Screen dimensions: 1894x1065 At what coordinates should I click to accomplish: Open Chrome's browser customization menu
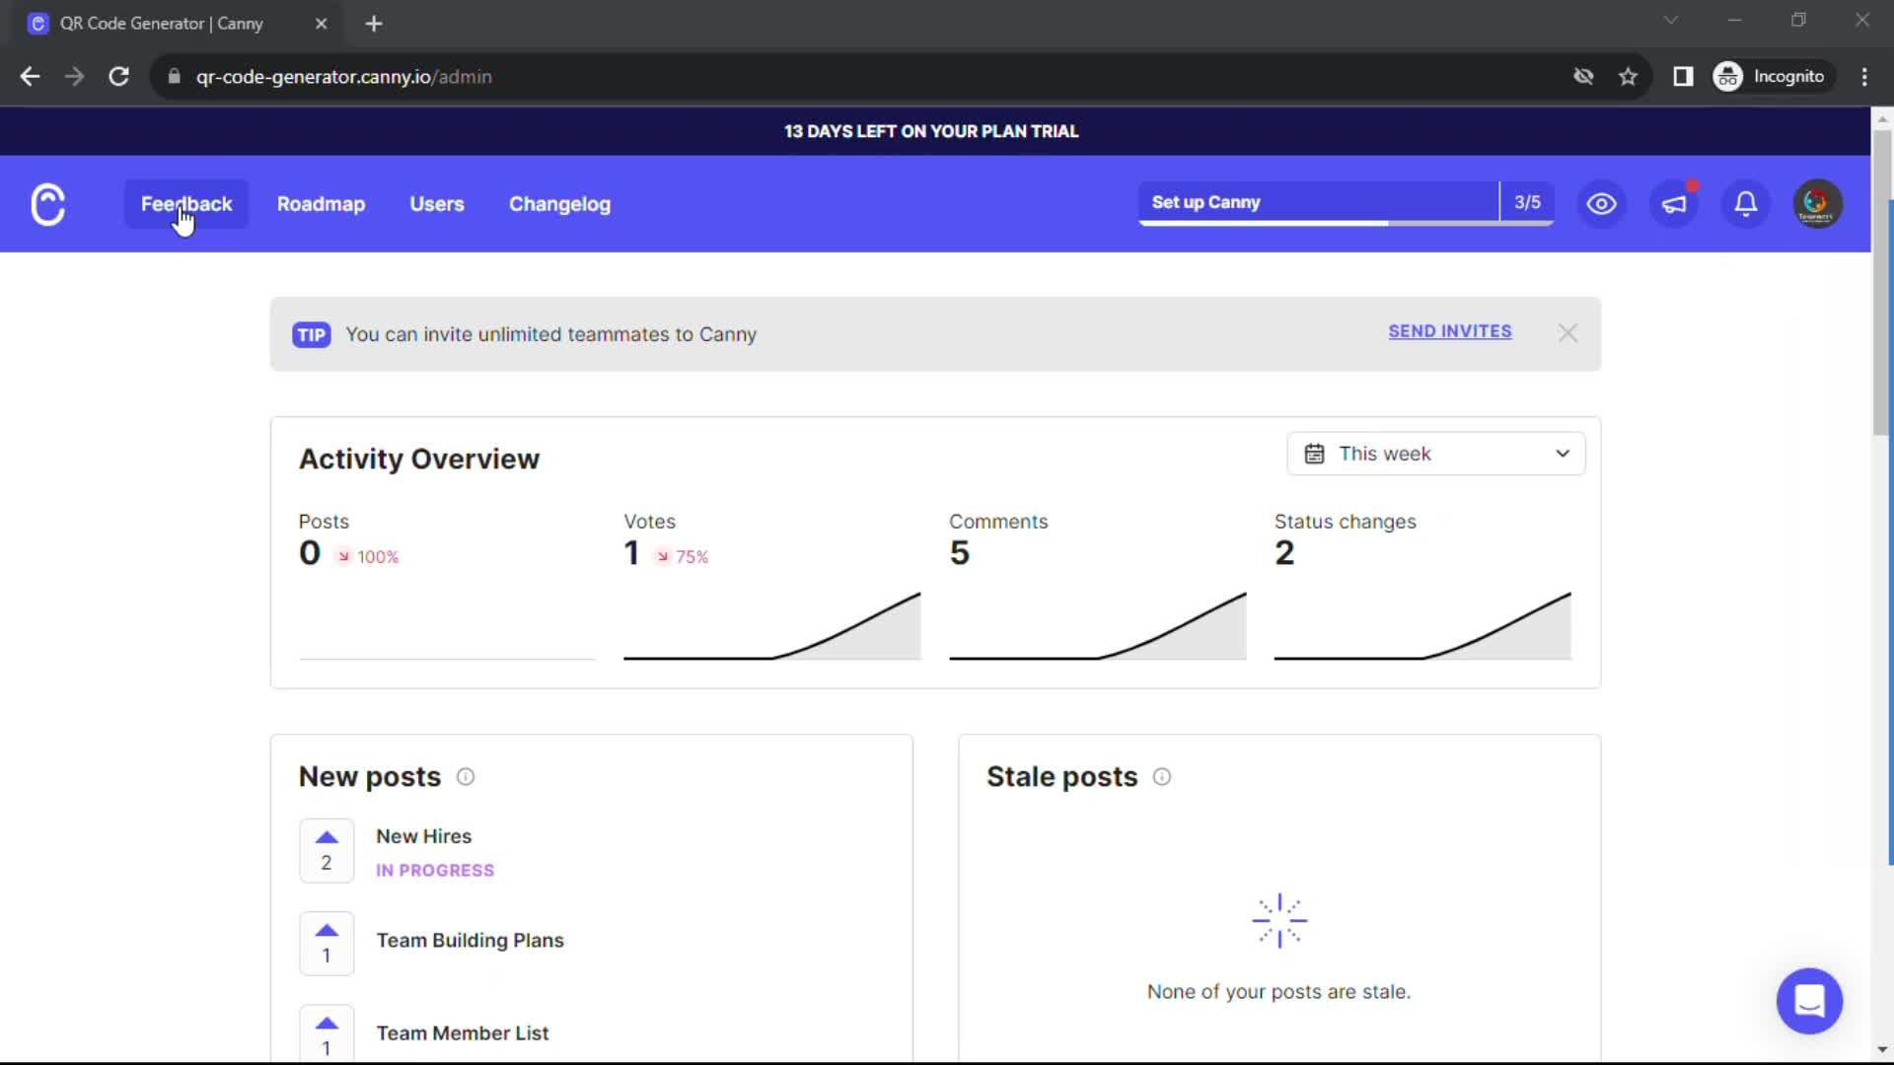pyautogui.click(x=1864, y=76)
